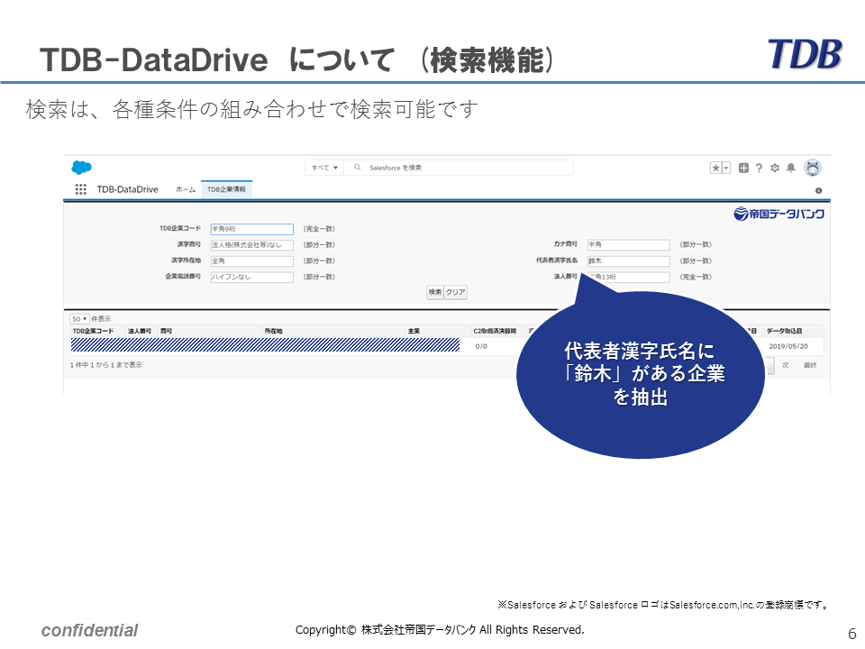Click the plus global actions icon
This screenshot has height=649, width=865.
[x=743, y=168]
